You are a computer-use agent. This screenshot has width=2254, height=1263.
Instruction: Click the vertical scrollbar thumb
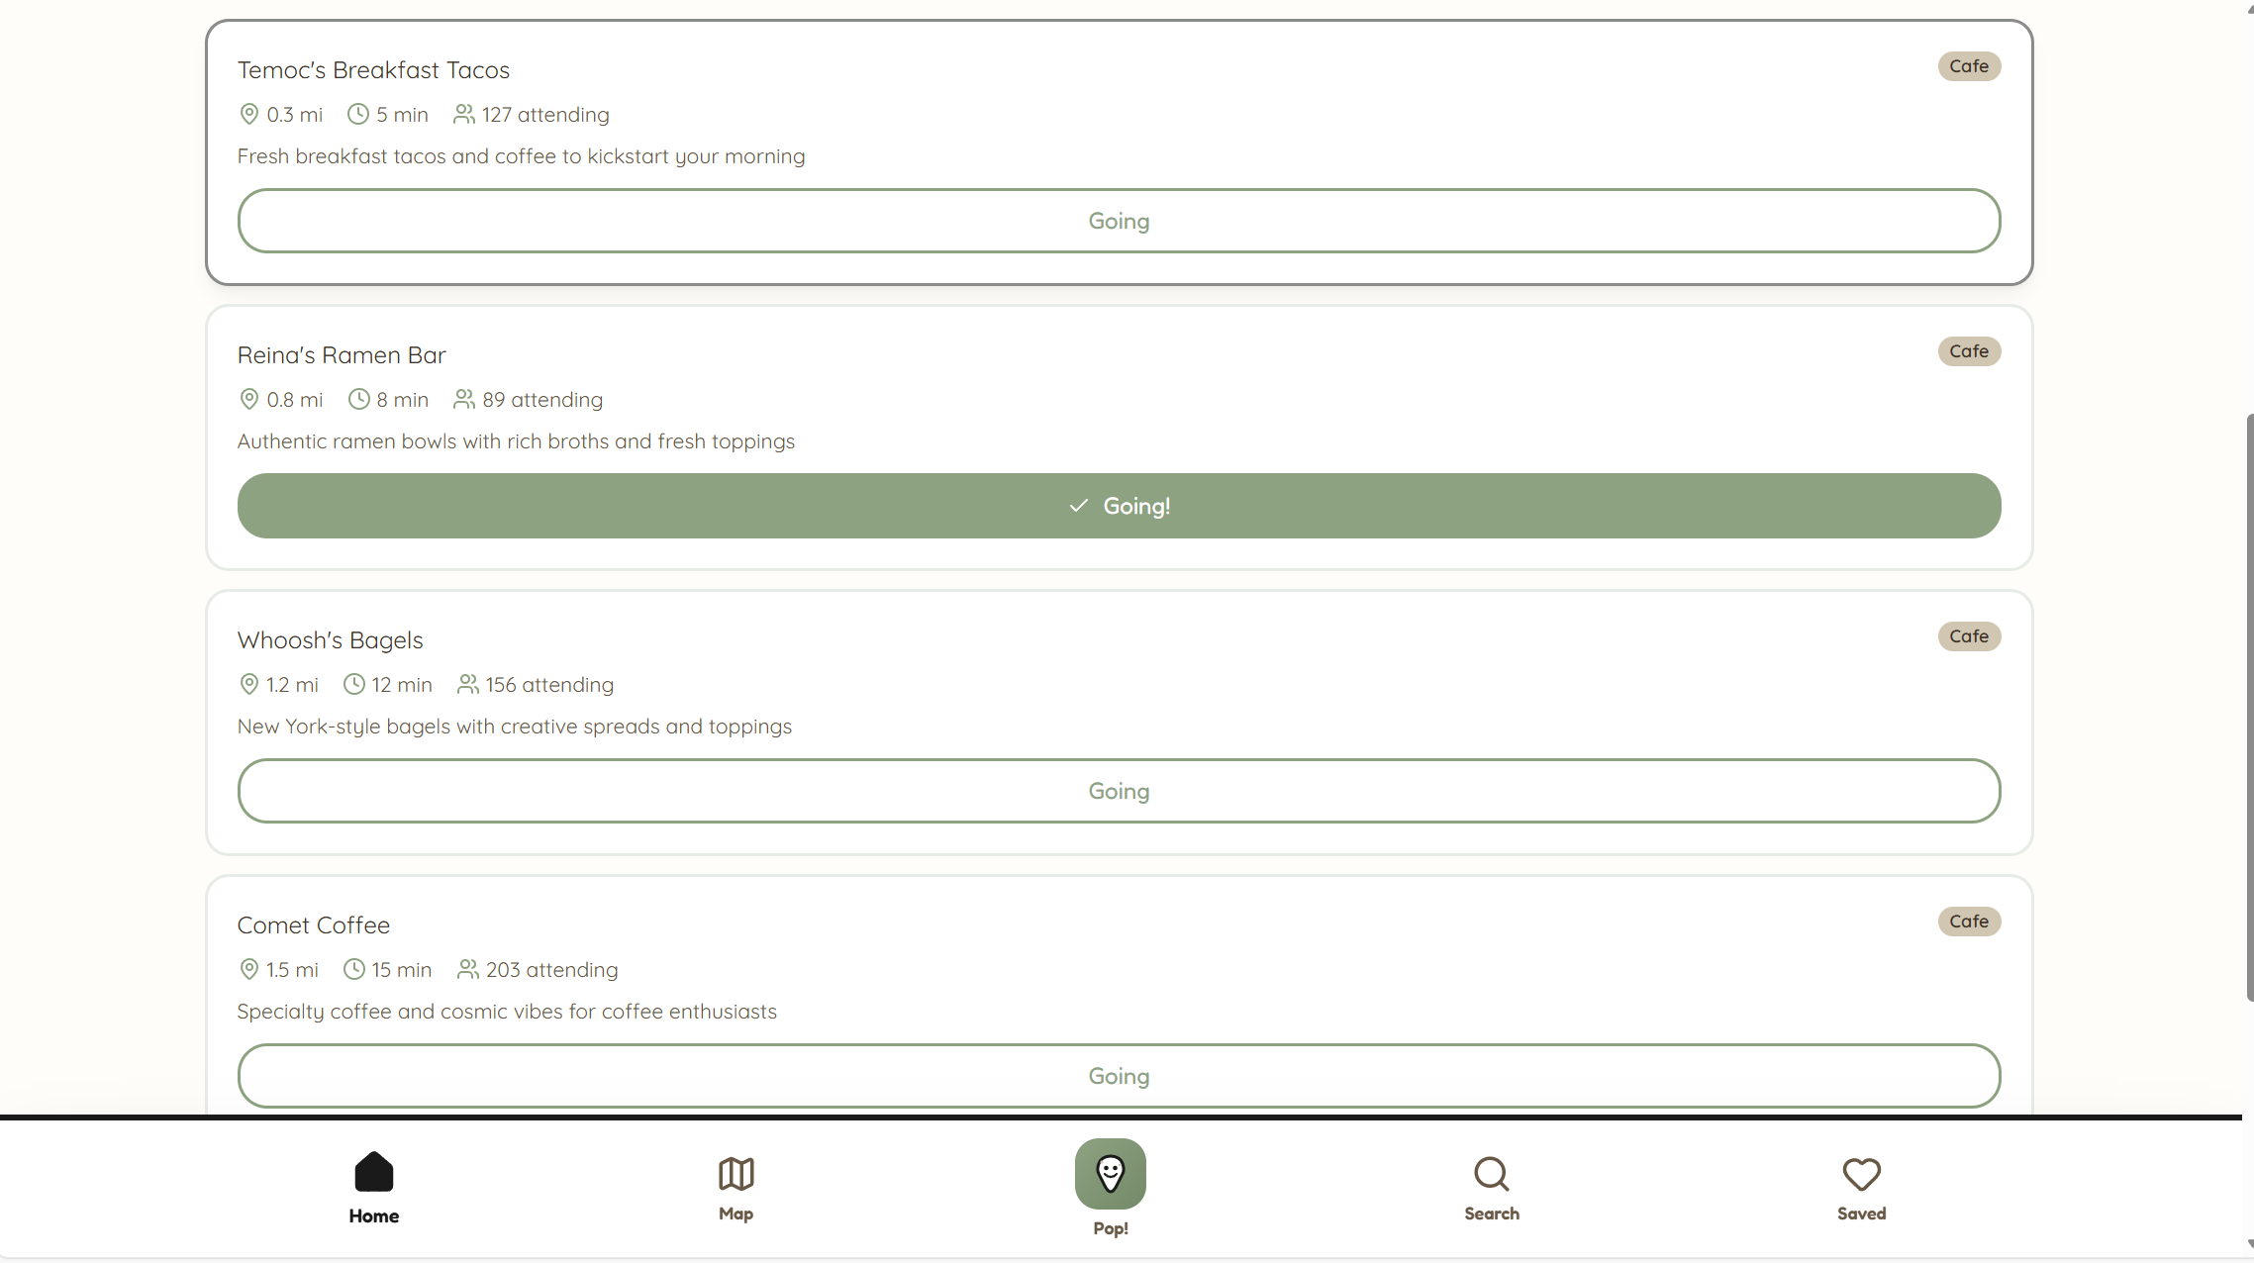tap(2248, 708)
